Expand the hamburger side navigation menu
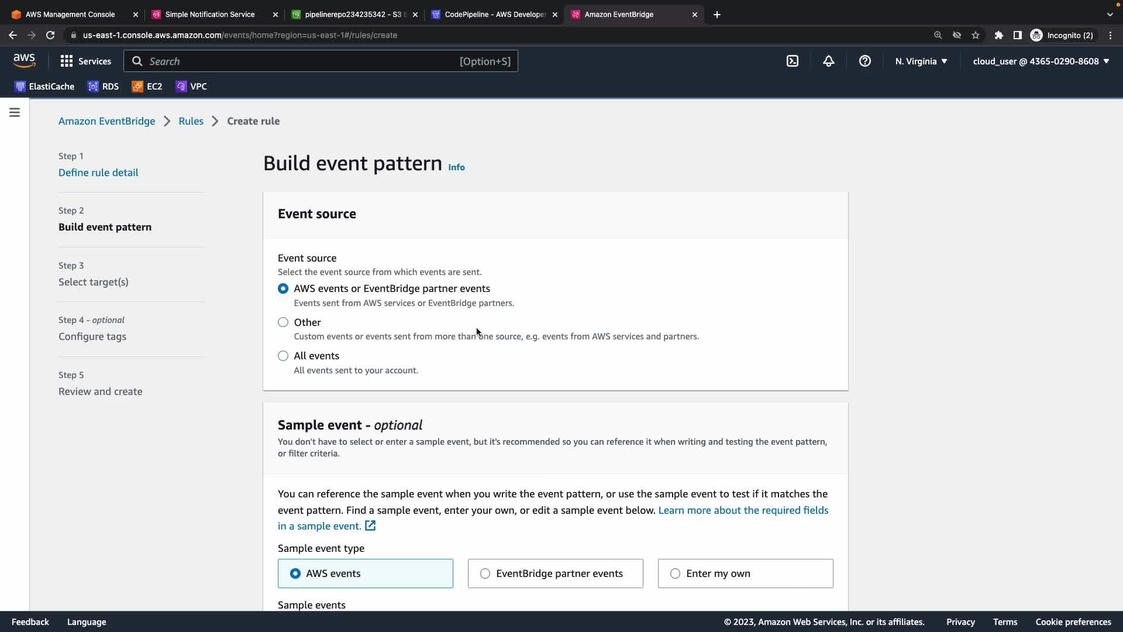This screenshot has width=1123, height=632. pos(15,112)
